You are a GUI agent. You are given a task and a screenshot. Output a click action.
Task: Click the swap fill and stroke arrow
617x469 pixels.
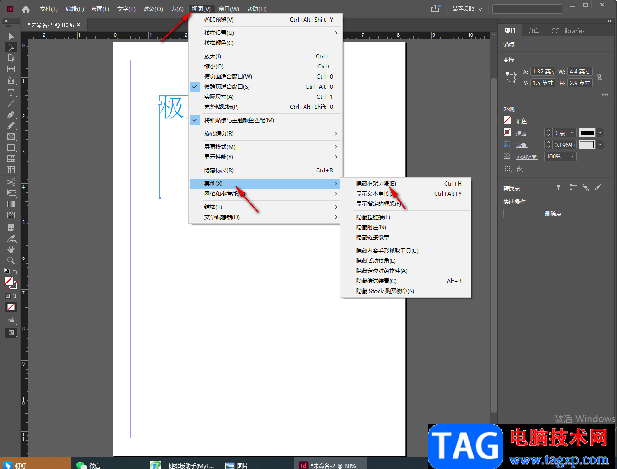pos(15,271)
